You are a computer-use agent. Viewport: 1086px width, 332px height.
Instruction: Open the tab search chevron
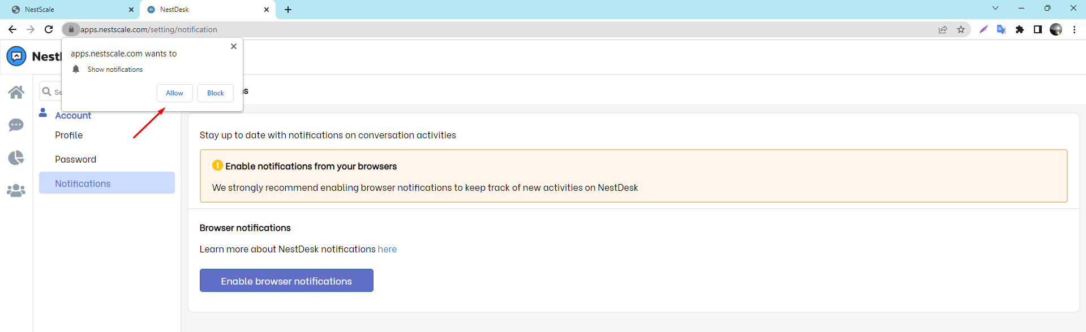click(x=994, y=8)
